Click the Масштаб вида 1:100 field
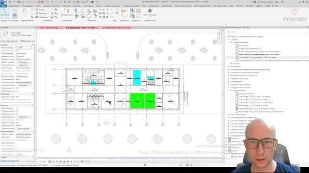309x173 pixels. pyautogui.click(x=24, y=48)
